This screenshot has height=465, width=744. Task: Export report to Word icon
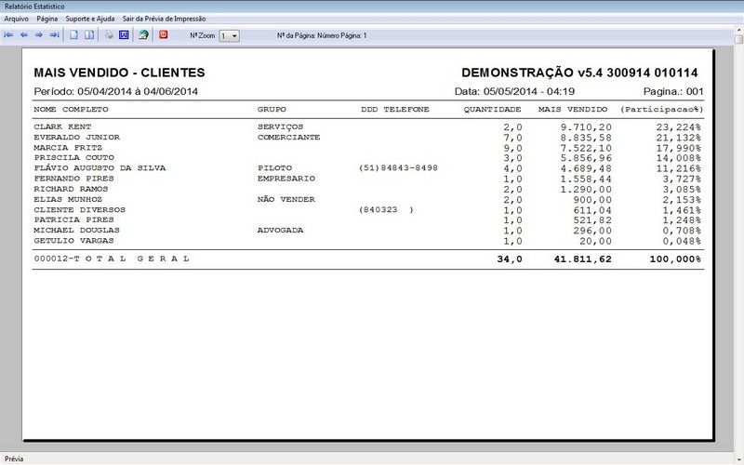coord(124,35)
